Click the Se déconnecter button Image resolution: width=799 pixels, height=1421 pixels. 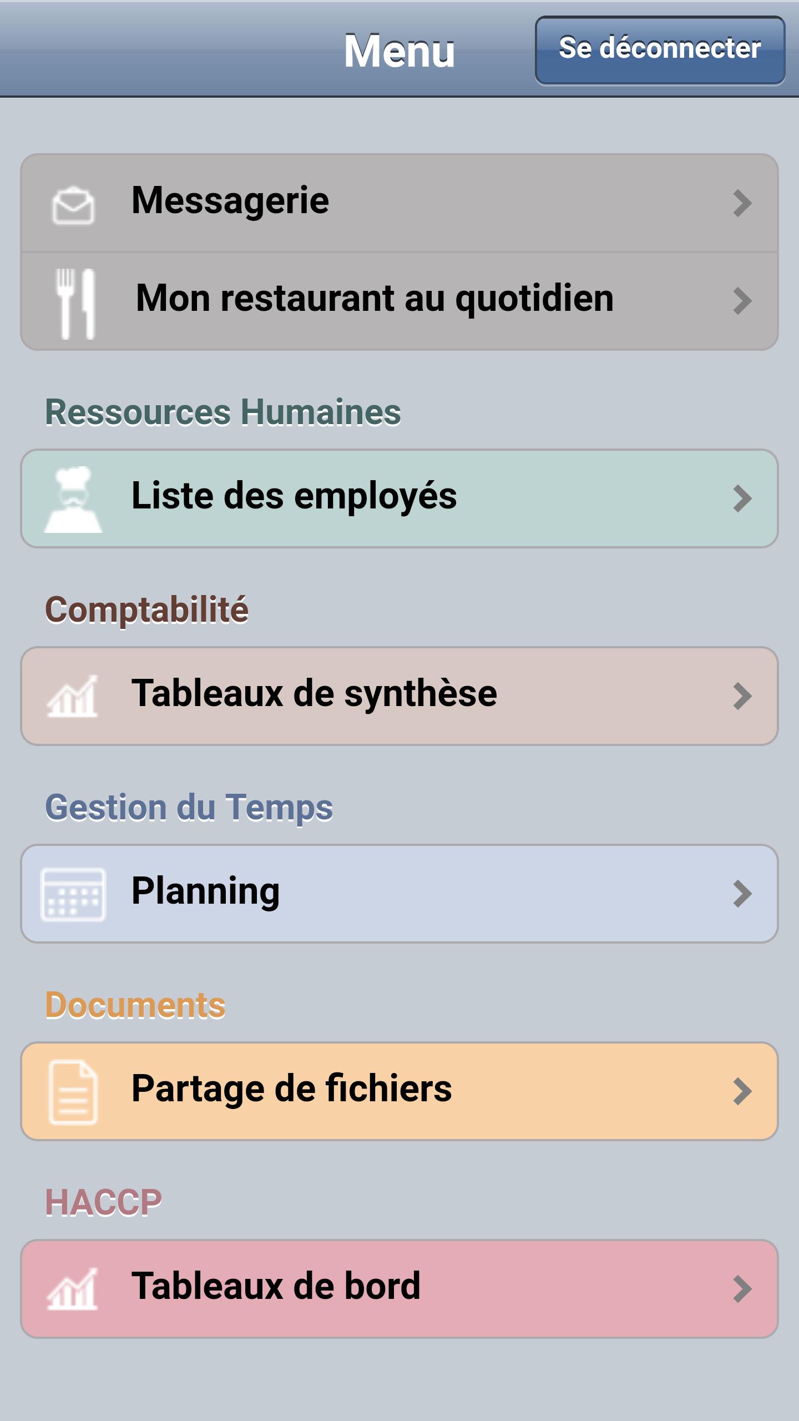[660, 50]
